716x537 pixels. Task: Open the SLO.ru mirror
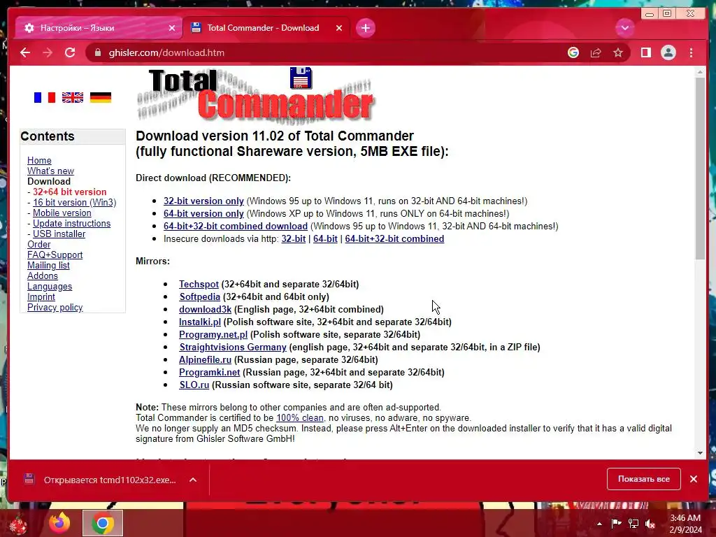pyautogui.click(x=194, y=385)
